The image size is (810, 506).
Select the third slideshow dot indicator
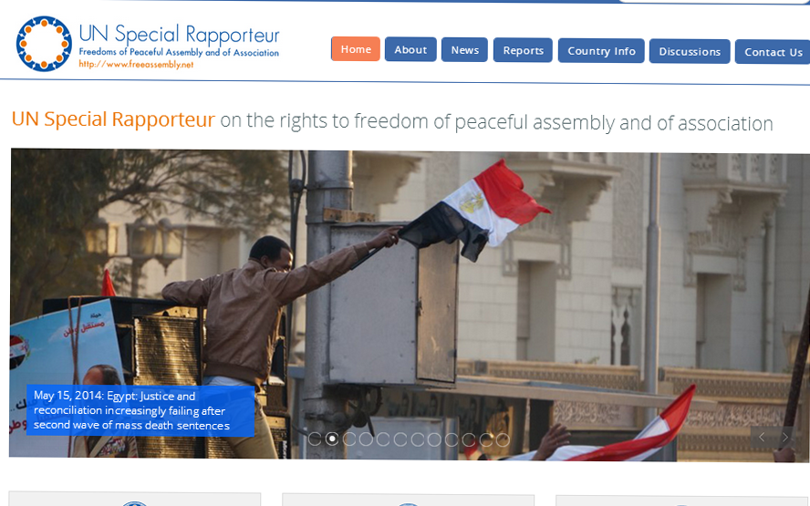[x=349, y=439]
